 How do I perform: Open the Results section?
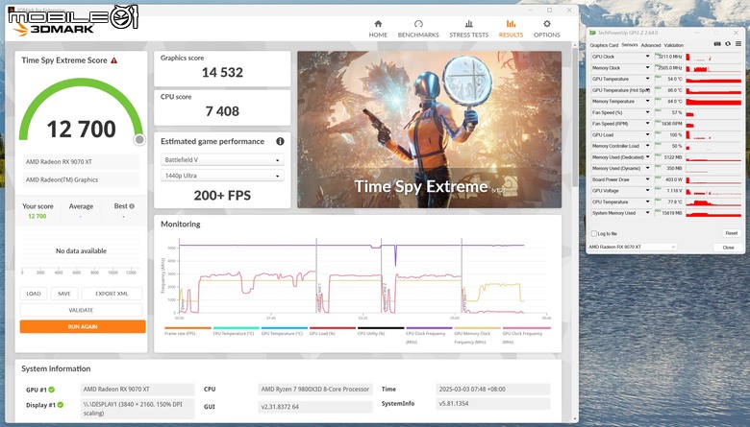tap(511, 29)
